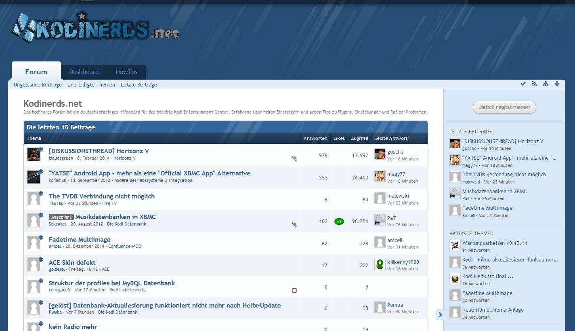Open user goscho in last reply column

395,152
